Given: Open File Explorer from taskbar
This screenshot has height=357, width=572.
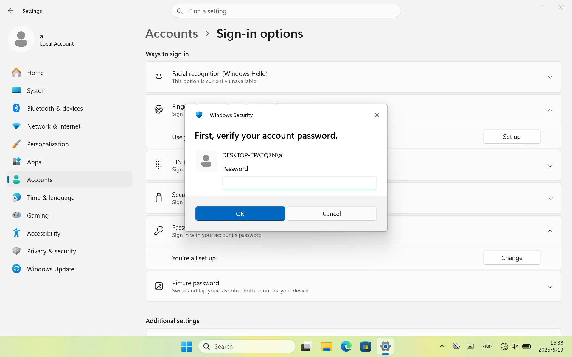Looking at the screenshot, I should point(326,346).
